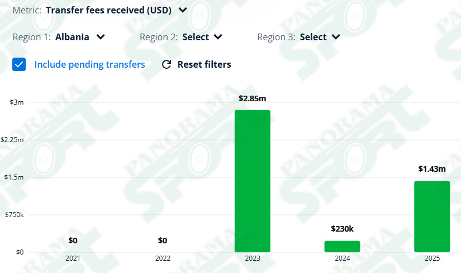The height and width of the screenshot is (273, 461).
Task: Click the Region 2 Select text
Action: [196, 37]
